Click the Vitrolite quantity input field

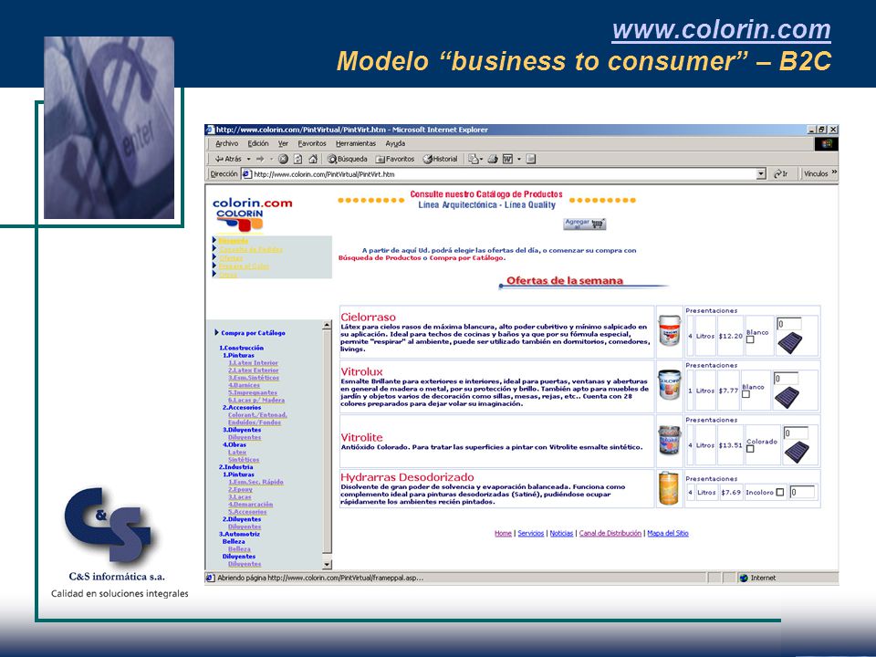pyautogui.click(x=796, y=433)
